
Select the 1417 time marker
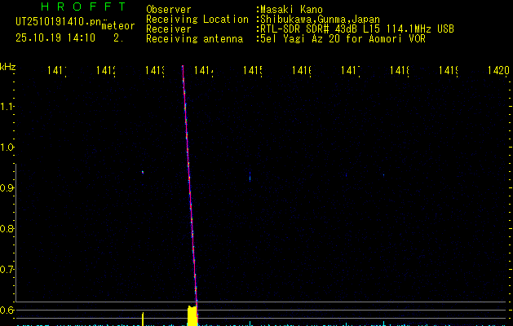(351, 72)
